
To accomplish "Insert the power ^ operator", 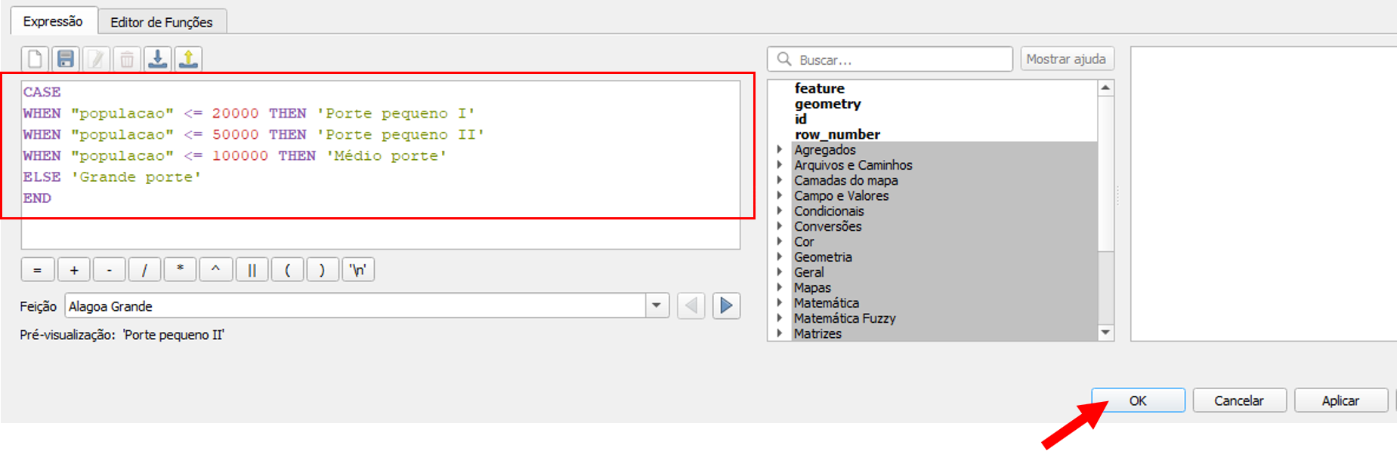I will 215,270.
